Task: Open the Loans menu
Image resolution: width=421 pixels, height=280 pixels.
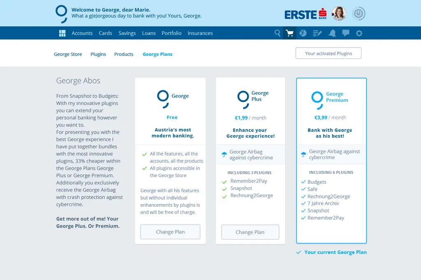Action: (x=149, y=33)
